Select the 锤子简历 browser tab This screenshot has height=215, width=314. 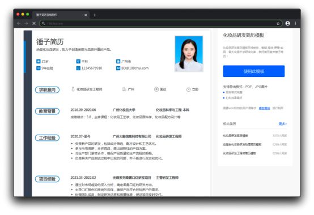61,15
